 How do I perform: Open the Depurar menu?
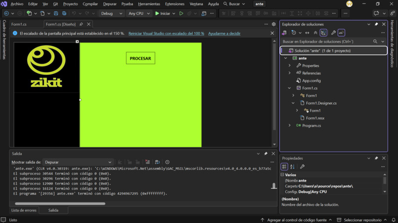click(x=110, y=4)
